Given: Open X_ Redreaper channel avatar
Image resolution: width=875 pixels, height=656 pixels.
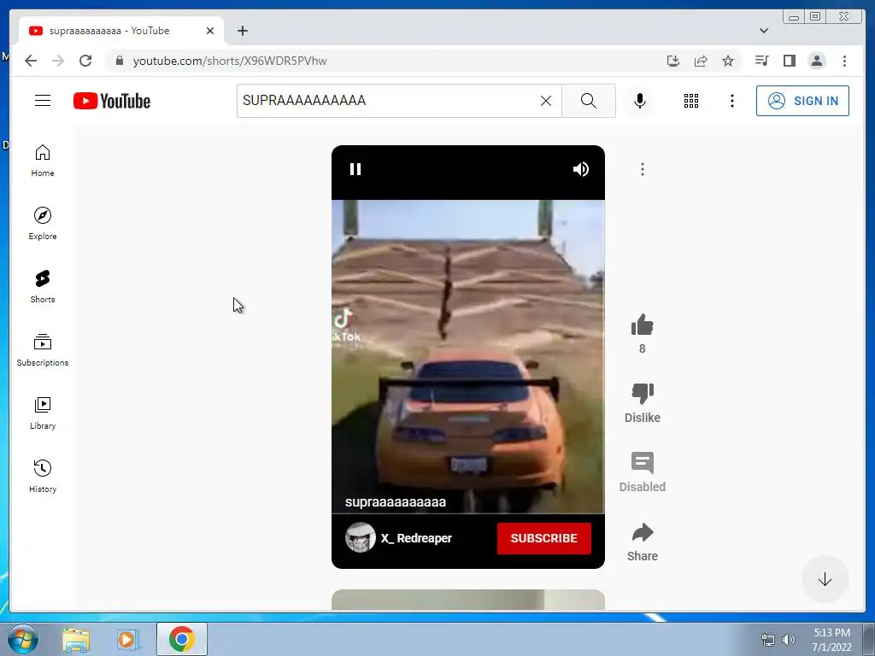Looking at the screenshot, I should pyautogui.click(x=360, y=538).
